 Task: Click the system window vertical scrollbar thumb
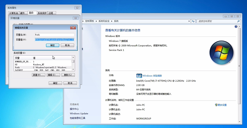(239, 66)
